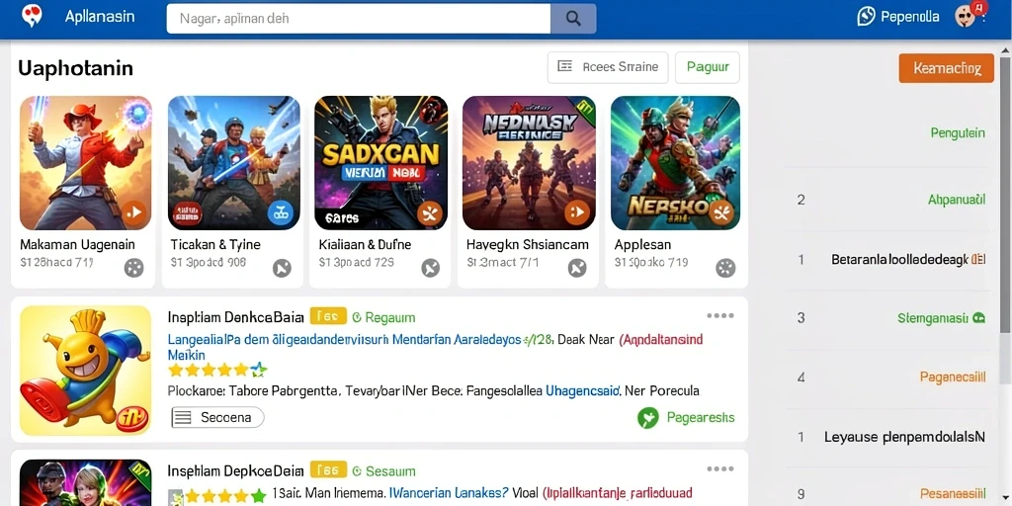1012x506 pixels.
Task: Open more options for Insphlam DenkceBaia
Action: (720, 315)
